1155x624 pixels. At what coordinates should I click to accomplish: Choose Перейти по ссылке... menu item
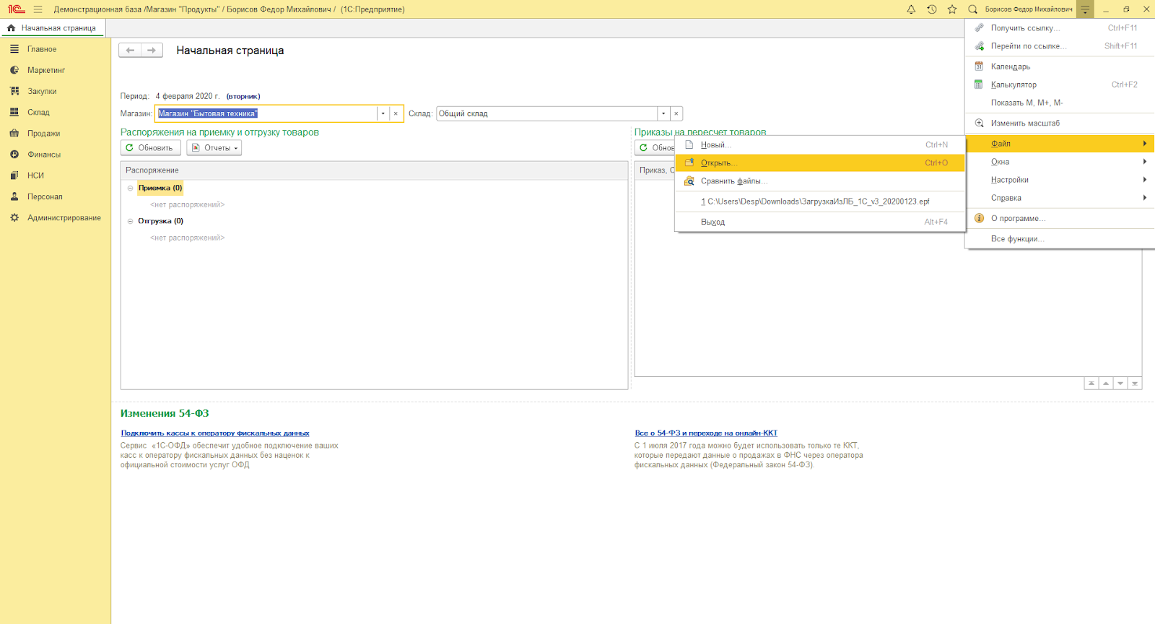(x=1060, y=46)
